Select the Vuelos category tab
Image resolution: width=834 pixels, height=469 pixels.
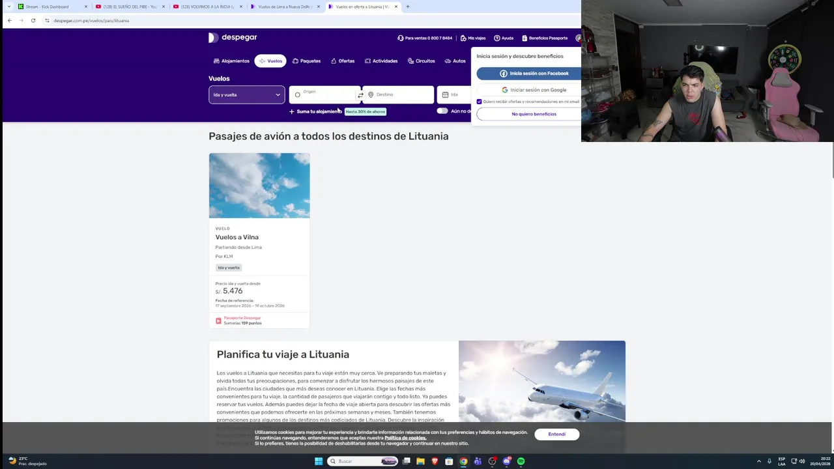(x=270, y=61)
